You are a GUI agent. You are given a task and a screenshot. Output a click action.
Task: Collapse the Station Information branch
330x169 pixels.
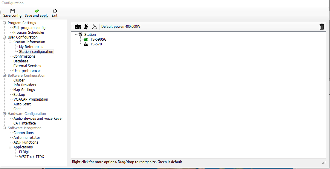point(10,42)
